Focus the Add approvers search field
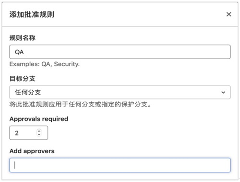Viewport: 240px width, 182px height. coord(120,165)
